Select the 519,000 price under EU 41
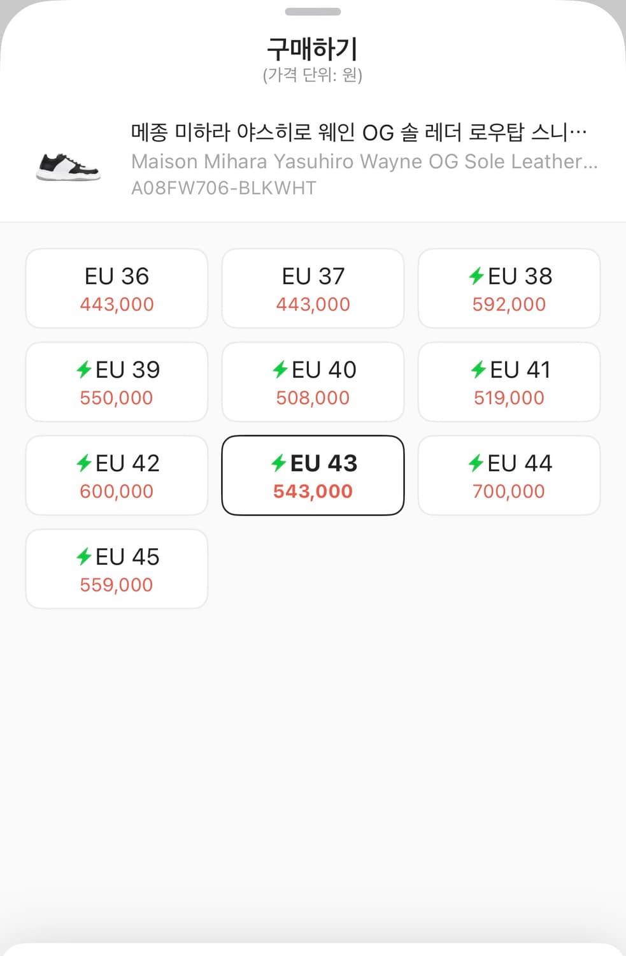Viewport: 626px width, 956px height. 509,398
